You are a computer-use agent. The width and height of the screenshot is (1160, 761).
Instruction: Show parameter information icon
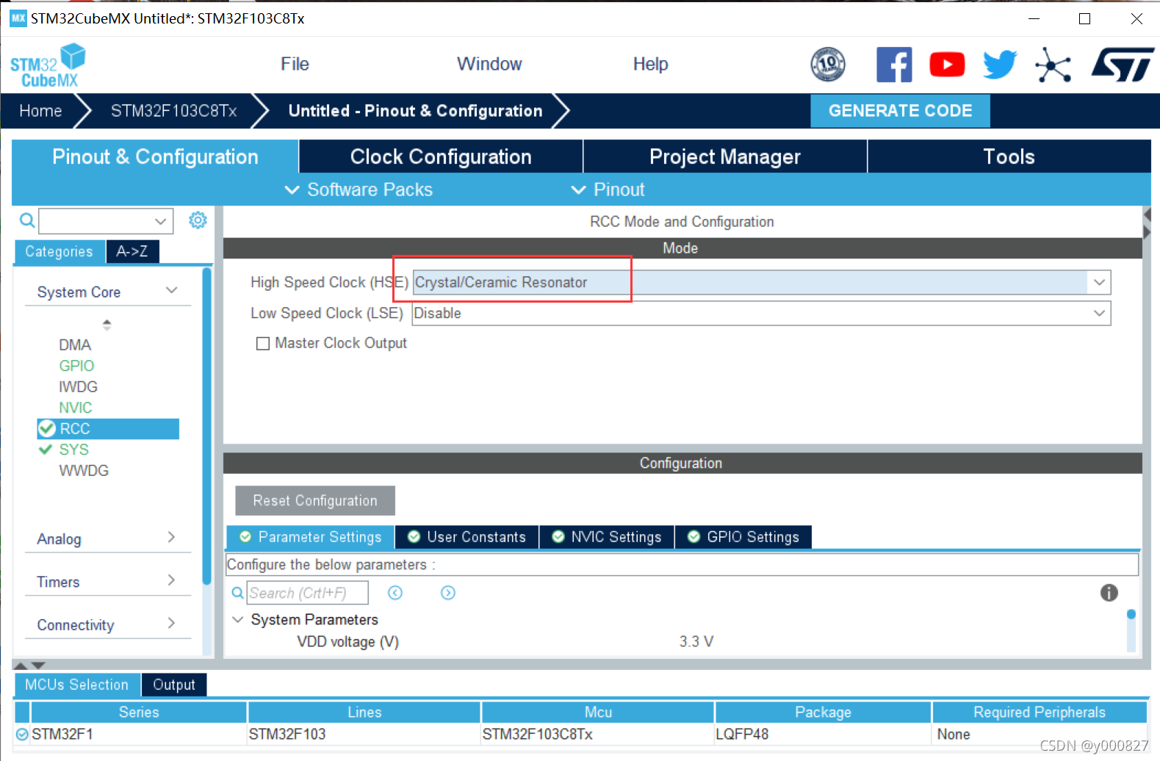[1109, 593]
